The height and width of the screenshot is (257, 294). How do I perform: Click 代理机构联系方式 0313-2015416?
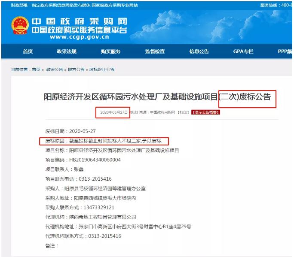click(83, 236)
